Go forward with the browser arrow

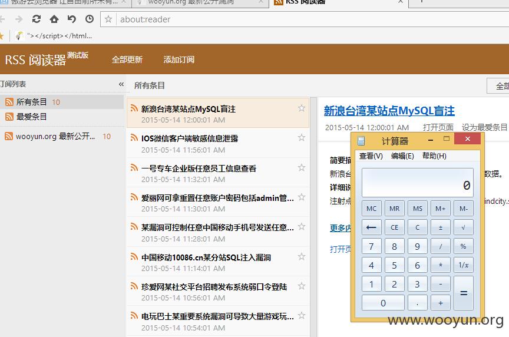(19, 19)
